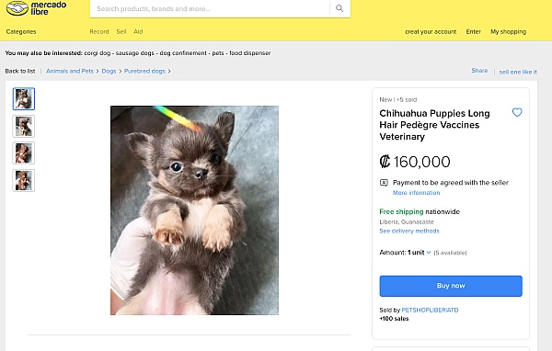Open the My shopping menu item
Viewport: 552px width, 351px height.
509,31
